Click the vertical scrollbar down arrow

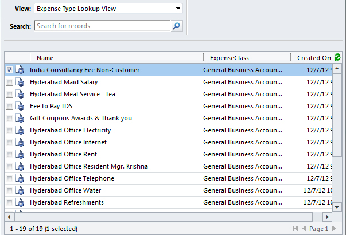pos(337,207)
